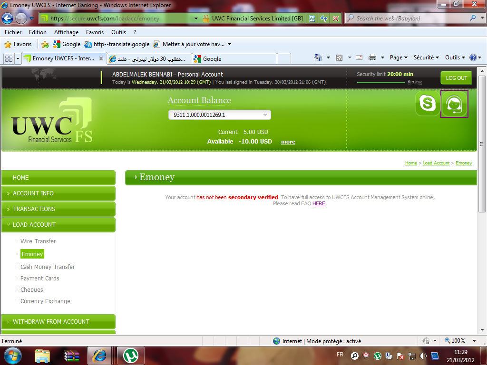Screen dimensions: 487x365
Task: Click the Skype contact icon
Action: 428,104
